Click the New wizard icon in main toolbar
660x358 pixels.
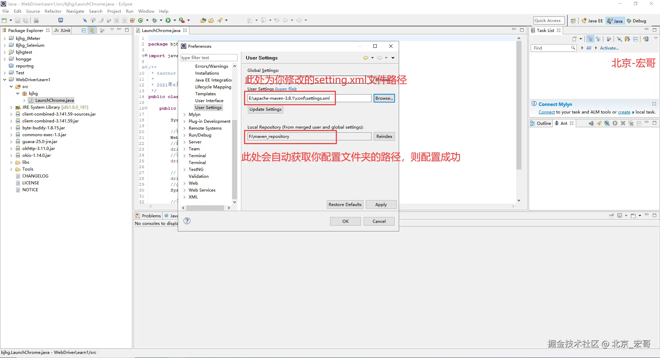4,20
